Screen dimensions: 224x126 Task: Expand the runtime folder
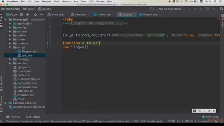(10, 43)
